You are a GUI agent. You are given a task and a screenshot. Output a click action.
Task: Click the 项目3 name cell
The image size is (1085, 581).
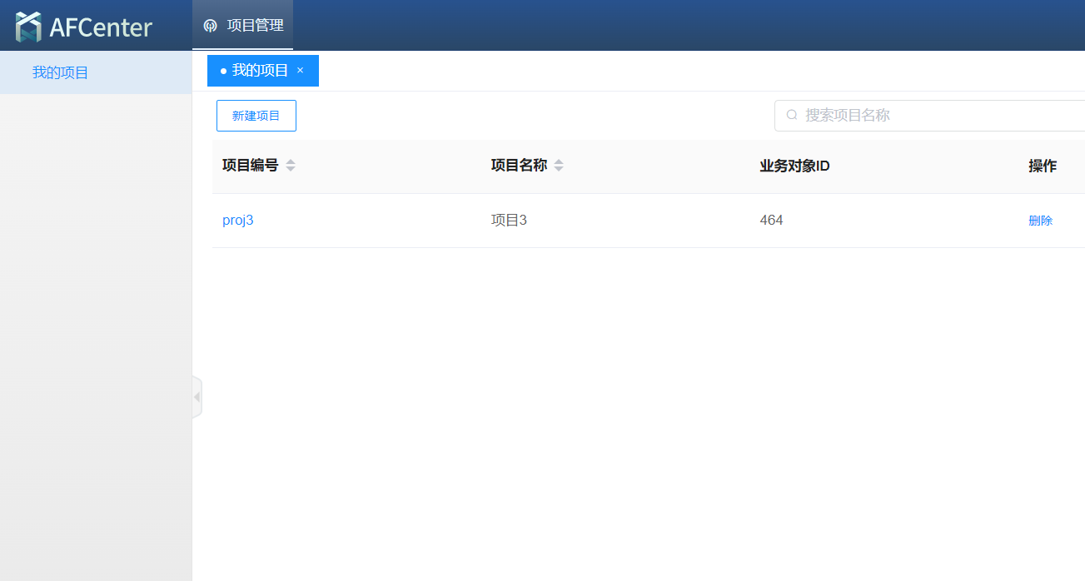[x=509, y=221]
